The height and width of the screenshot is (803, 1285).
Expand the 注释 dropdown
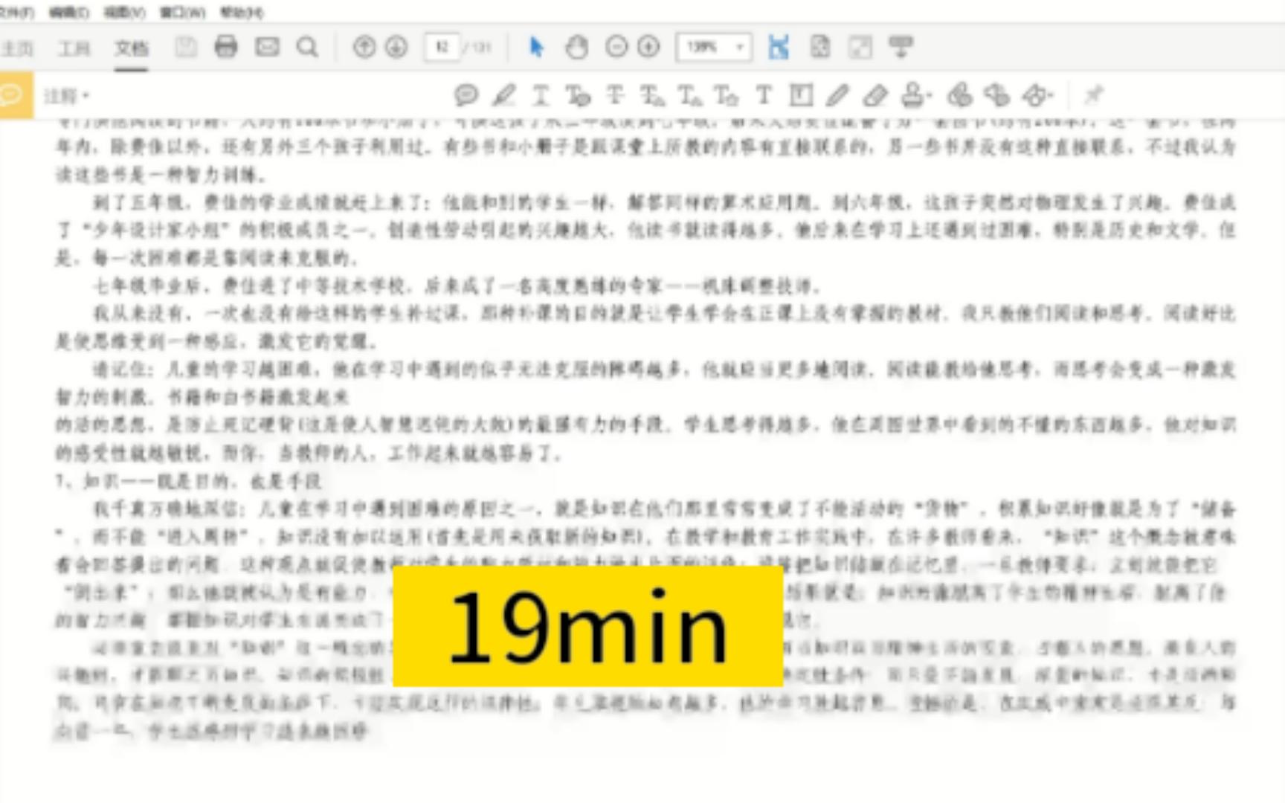click(65, 96)
